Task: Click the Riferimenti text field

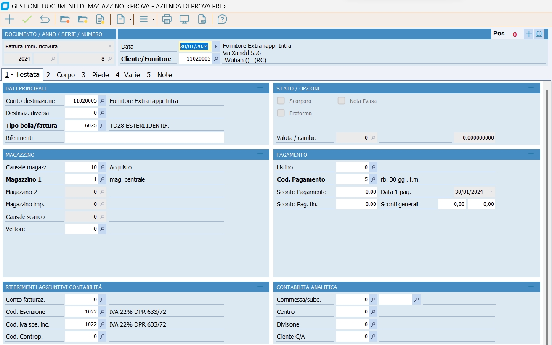Action: (144, 137)
